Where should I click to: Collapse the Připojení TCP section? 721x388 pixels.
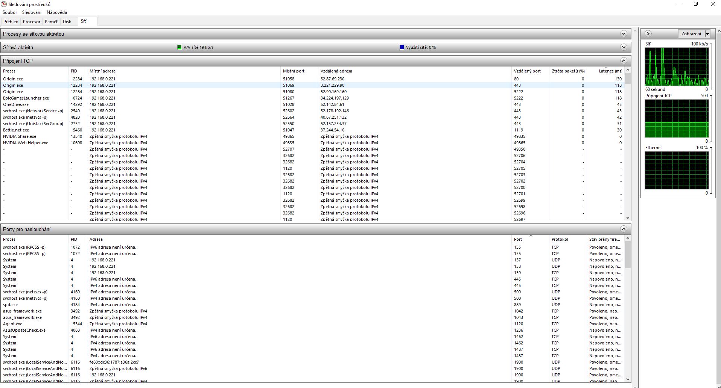[624, 61]
